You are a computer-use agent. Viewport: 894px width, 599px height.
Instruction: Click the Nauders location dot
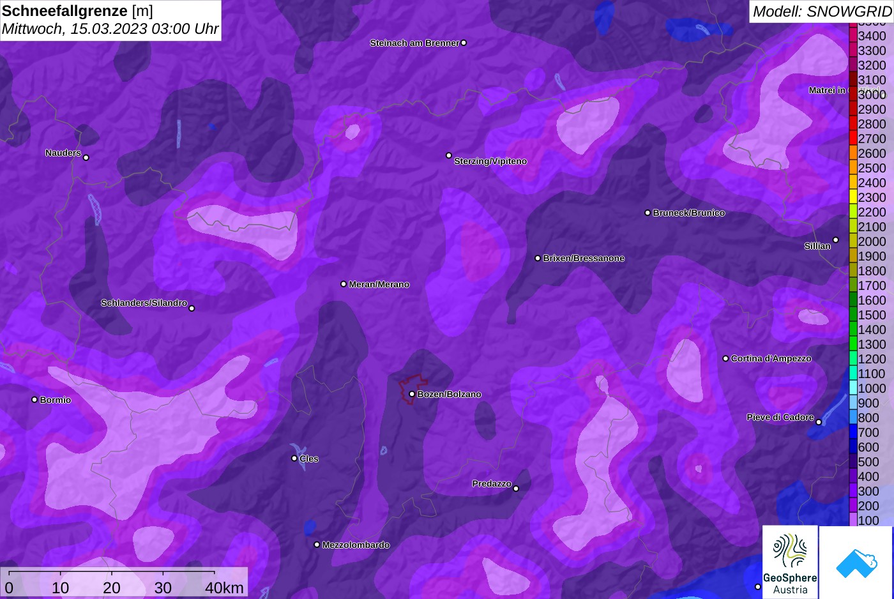(x=86, y=157)
